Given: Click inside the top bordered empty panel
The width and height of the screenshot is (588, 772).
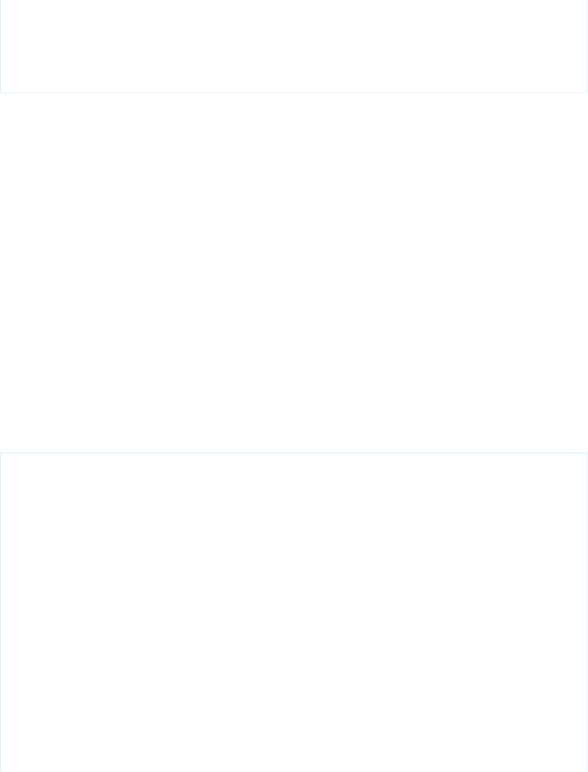Looking at the screenshot, I should pos(294,46).
